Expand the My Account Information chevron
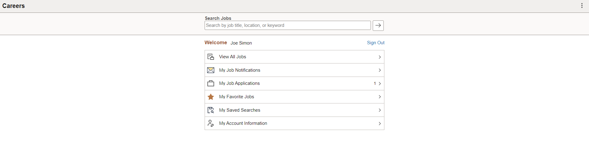This screenshot has width=589, height=155. coord(379,124)
